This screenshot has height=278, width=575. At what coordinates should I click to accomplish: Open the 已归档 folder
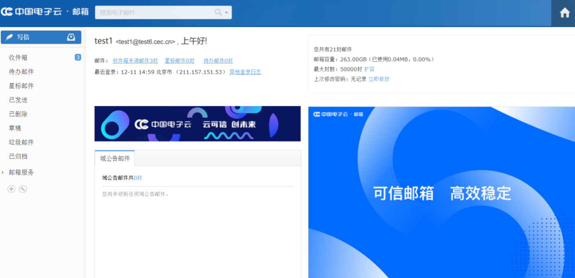18,156
